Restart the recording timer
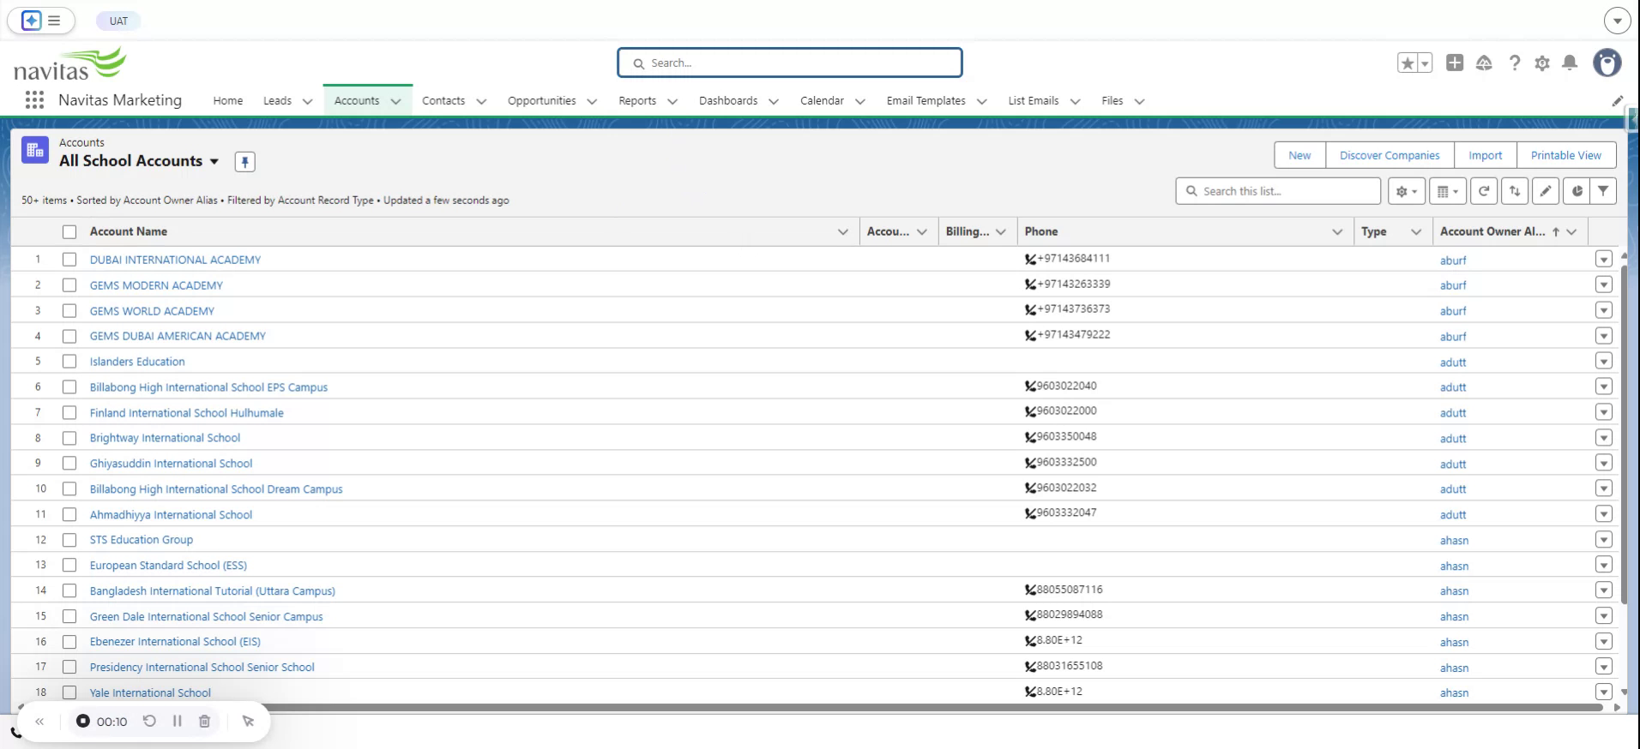The image size is (1640, 749). point(149,721)
